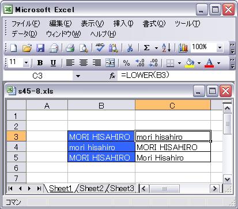Open the 書式(O) menu
This screenshot has height=209, width=238.
pos(154,24)
